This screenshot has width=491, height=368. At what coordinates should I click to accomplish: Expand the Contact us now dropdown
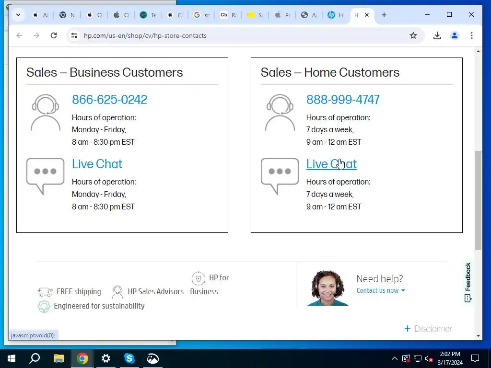381,290
